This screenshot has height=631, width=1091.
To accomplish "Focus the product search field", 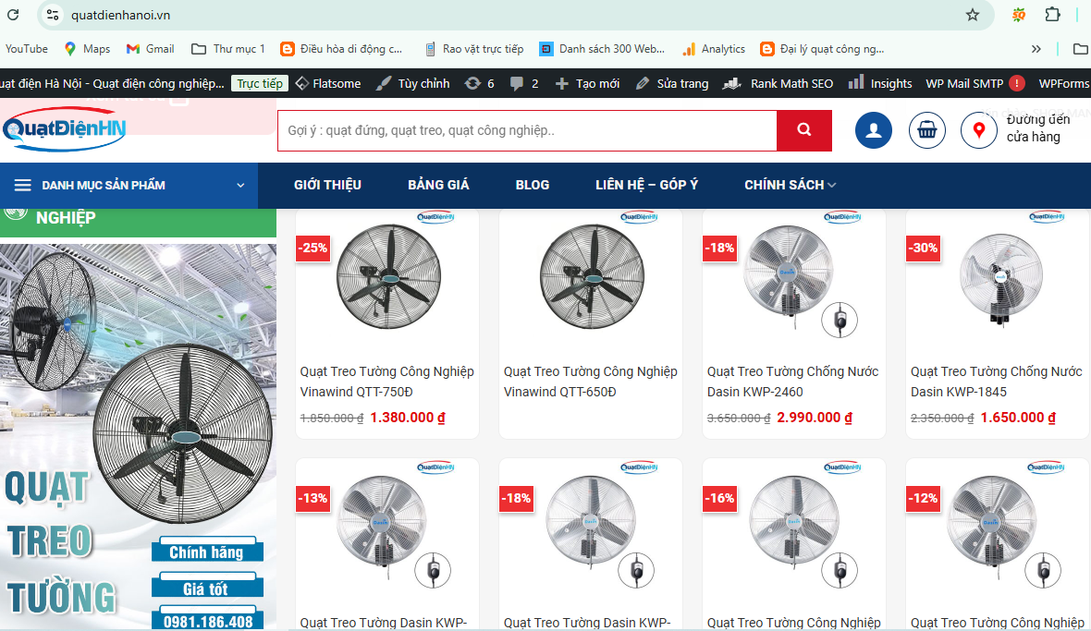I will coord(527,130).
